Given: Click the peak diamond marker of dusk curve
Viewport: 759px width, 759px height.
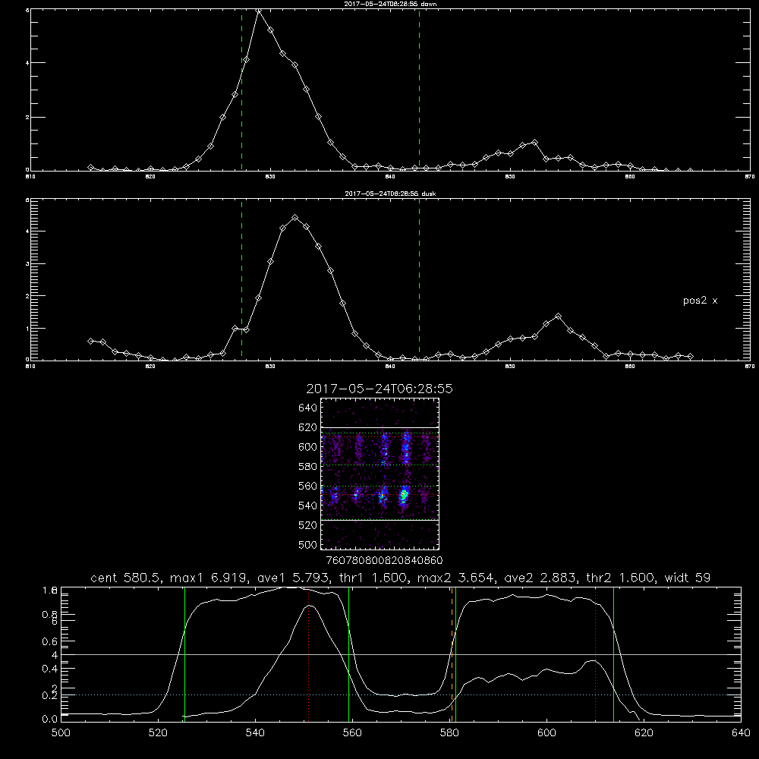Looking at the screenshot, I should pyautogui.click(x=294, y=218).
